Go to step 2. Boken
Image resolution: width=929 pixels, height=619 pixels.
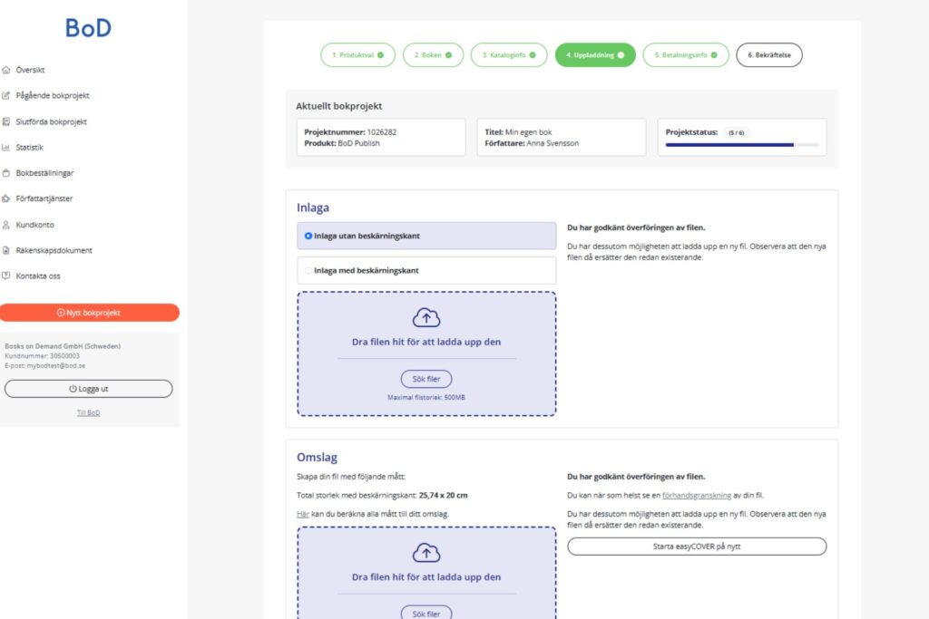click(x=433, y=55)
